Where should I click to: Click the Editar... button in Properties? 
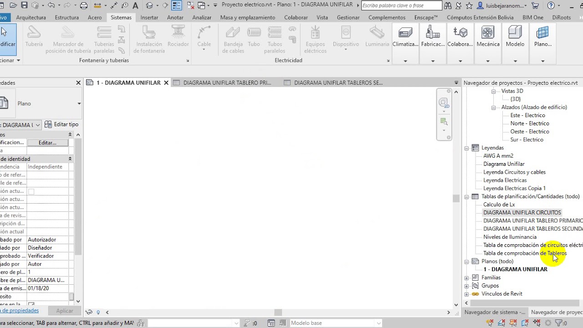click(47, 143)
